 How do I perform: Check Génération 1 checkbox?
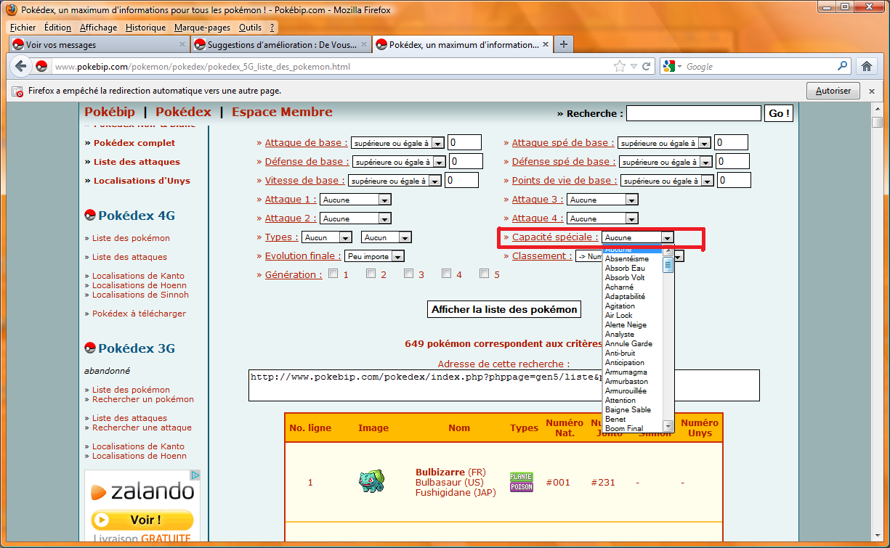pos(333,274)
